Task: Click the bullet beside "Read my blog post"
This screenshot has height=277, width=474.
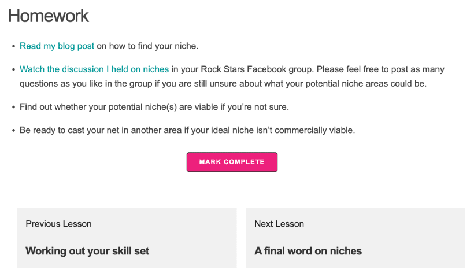Action: click(13, 46)
